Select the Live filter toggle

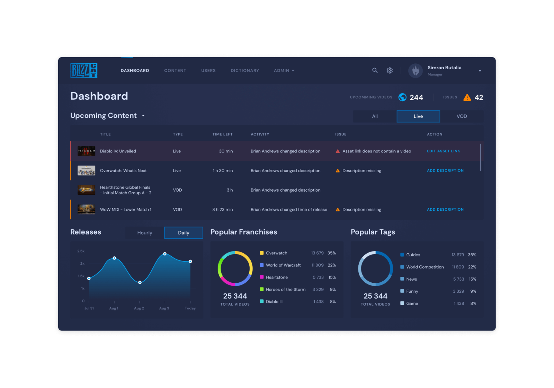pos(418,116)
